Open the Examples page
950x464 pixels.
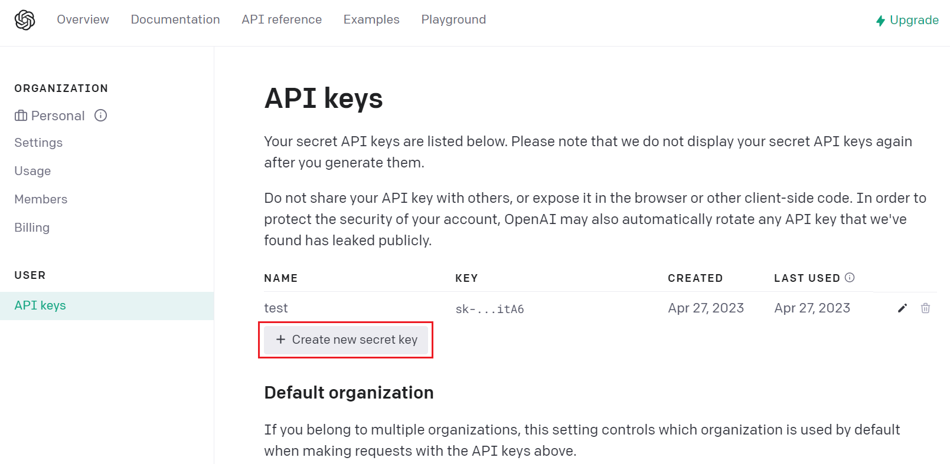point(371,19)
